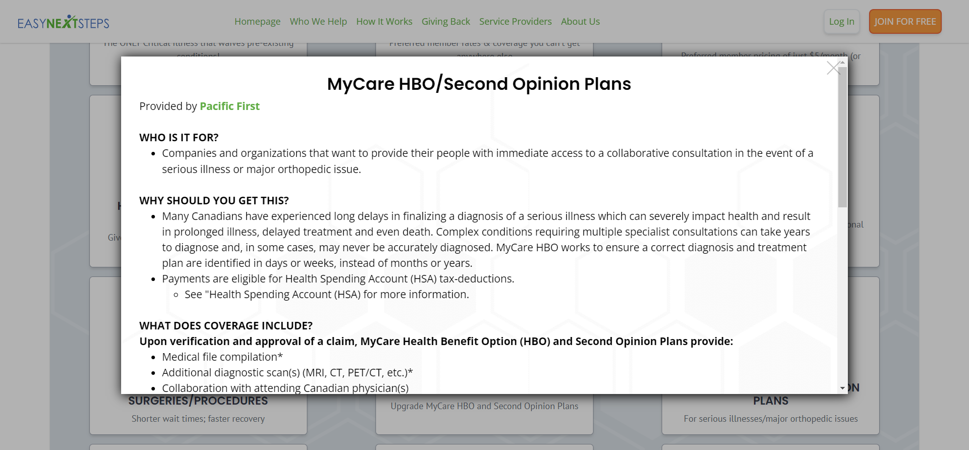Click See Health Spending Account sub-bullet
This screenshot has width=969, height=450.
point(327,295)
